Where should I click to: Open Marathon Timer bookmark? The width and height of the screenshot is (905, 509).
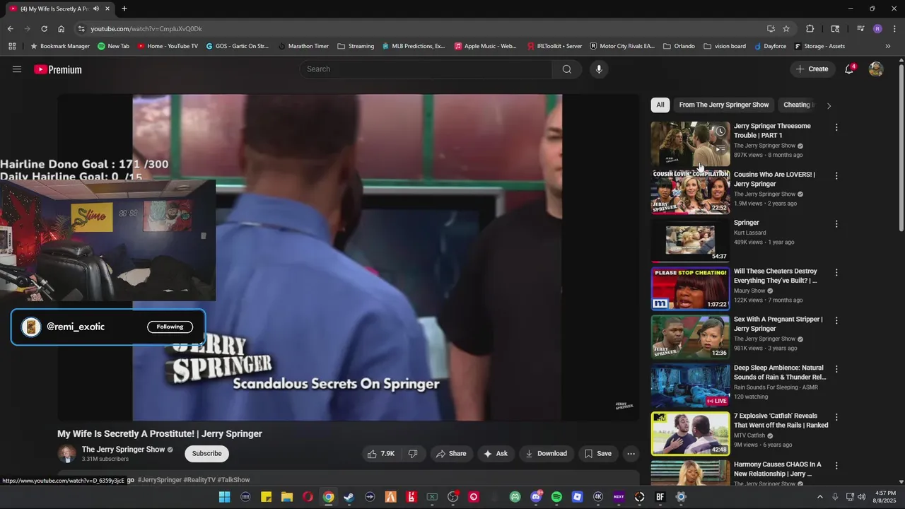303,46
